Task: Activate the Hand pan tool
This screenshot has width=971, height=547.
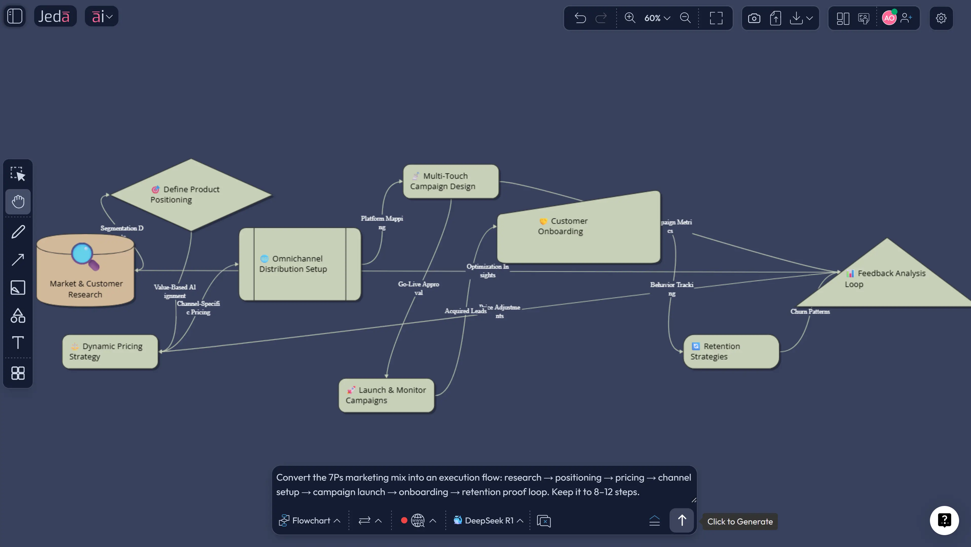Action: coord(18,201)
